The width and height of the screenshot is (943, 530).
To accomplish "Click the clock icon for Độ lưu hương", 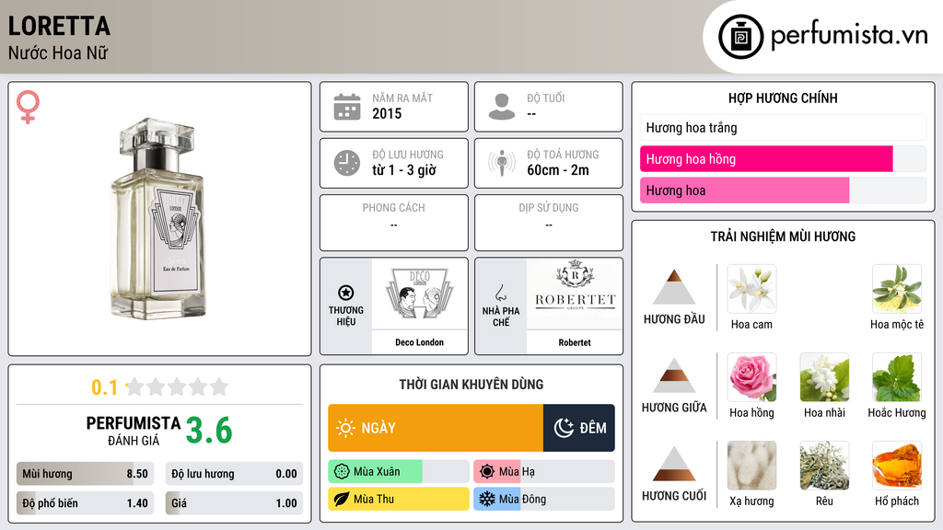I will tap(347, 163).
